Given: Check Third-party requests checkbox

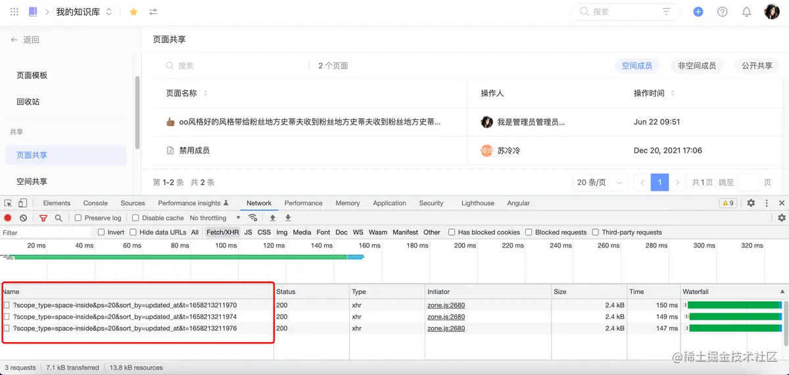Looking at the screenshot, I should (596, 232).
